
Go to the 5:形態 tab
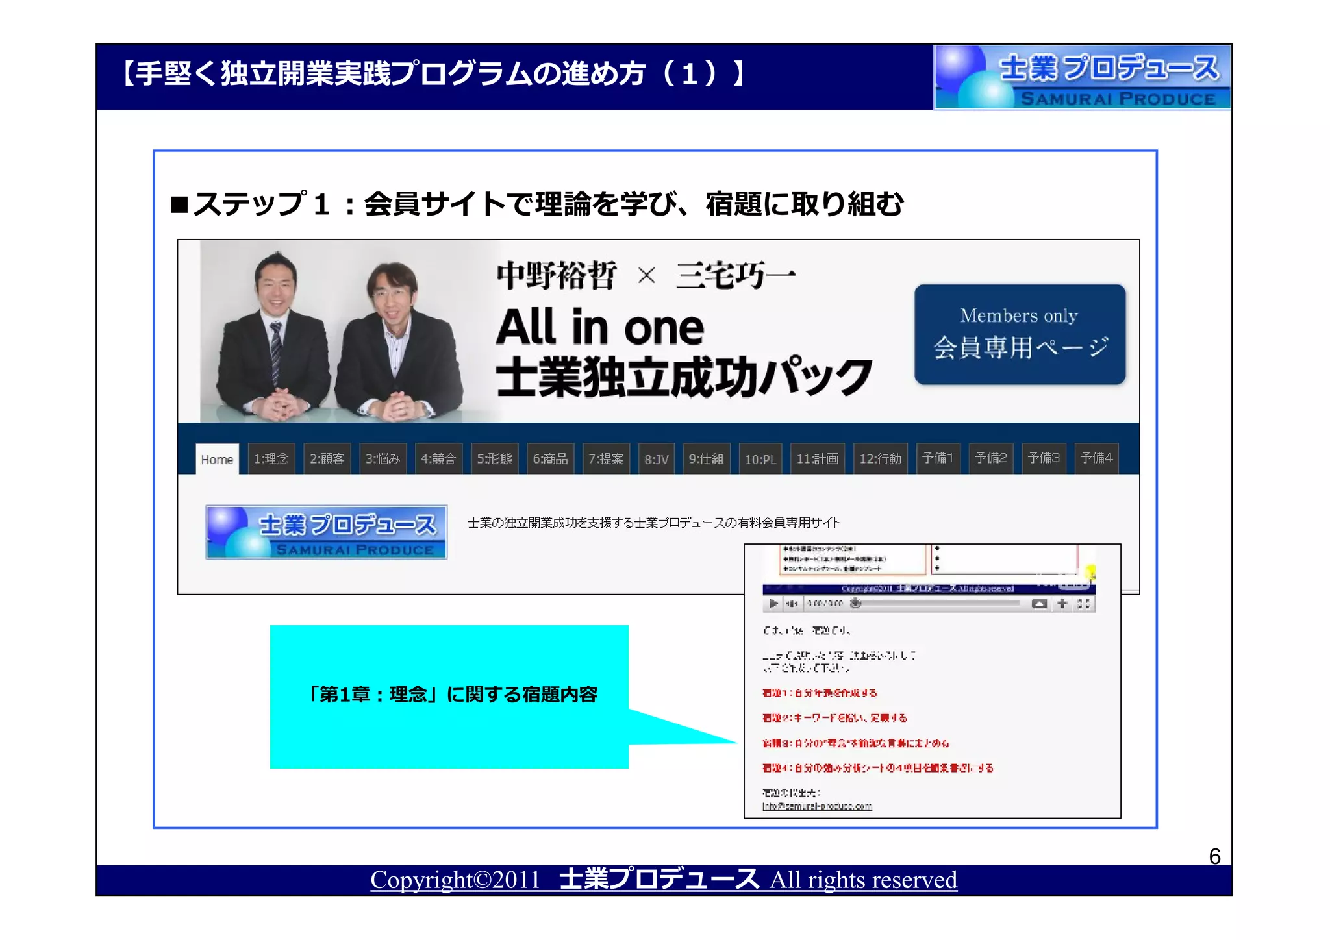494,459
